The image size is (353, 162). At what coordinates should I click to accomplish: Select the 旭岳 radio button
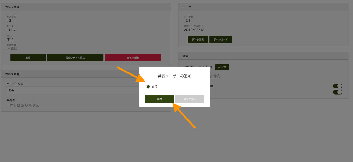point(148,86)
